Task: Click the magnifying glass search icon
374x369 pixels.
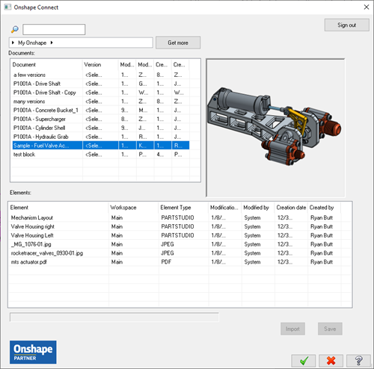Action: click(15, 29)
